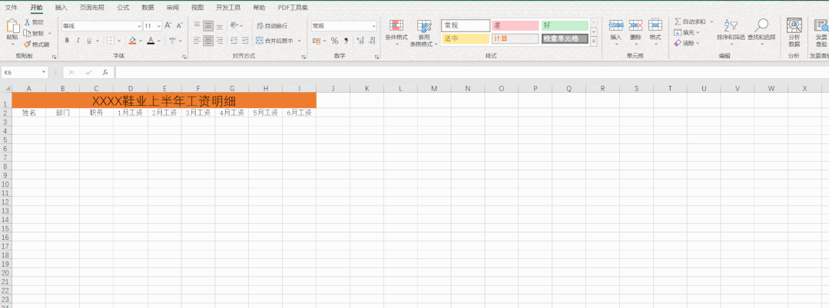Open the font name dropdown (等线)
The height and width of the screenshot is (308, 829).
click(x=139, y=26)
